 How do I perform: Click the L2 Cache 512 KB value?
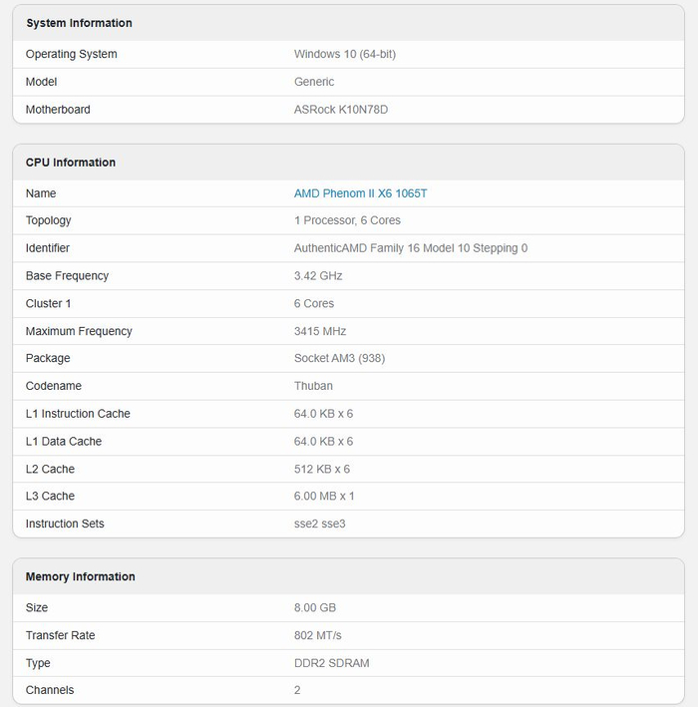coord(322,469)
